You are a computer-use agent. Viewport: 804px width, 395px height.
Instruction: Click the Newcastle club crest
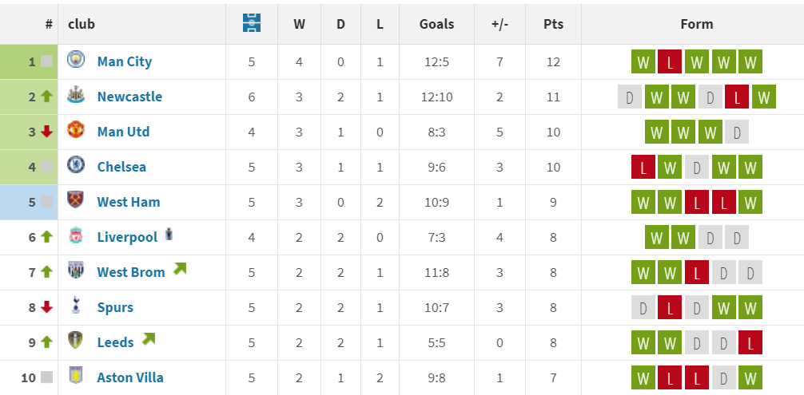coord(76,95)
